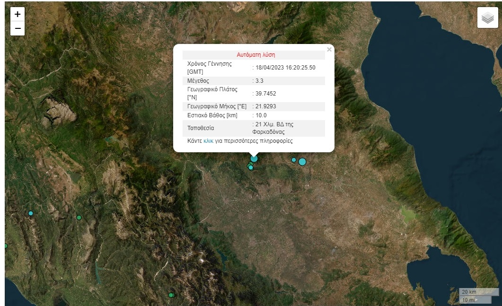Image resolution: width=502 pixels, height=306 pixels.
Task: Pick the cyan earthquake marker in the far west
Action: point(31,213)
